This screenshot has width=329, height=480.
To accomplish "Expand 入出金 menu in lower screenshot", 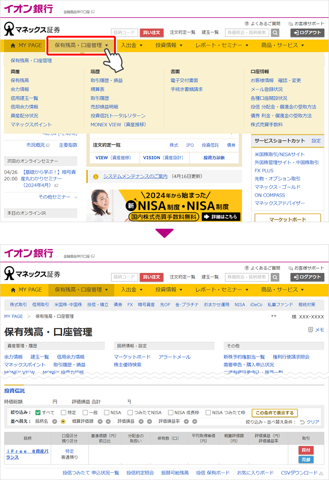I will [132, 290].
